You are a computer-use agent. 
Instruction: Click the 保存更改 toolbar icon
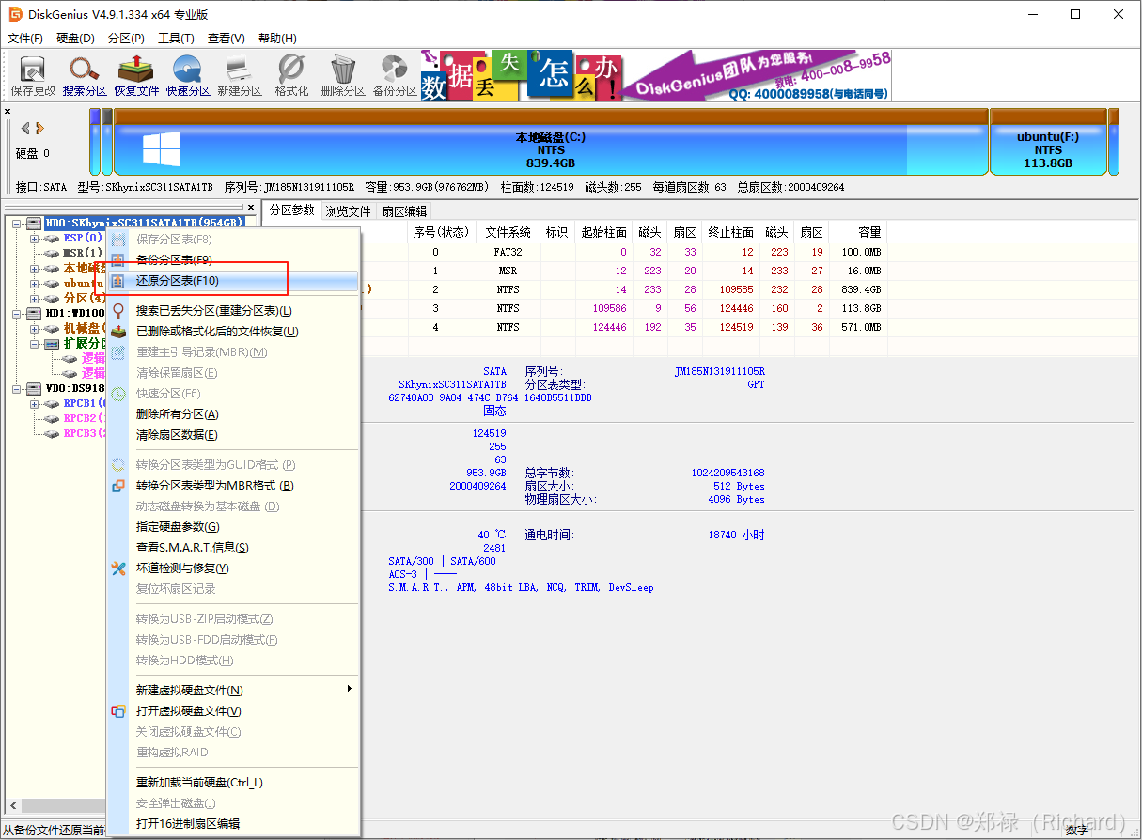[33, 75]
